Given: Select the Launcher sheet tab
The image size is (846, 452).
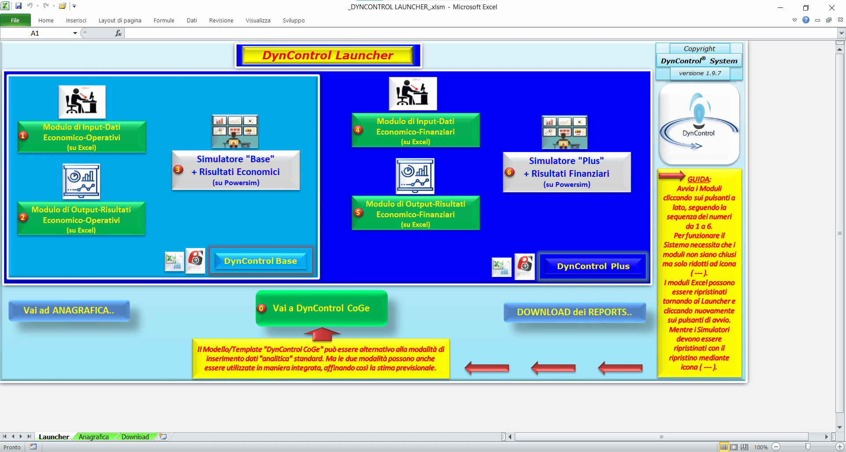Looking at the screenshot, I should 54,437.
